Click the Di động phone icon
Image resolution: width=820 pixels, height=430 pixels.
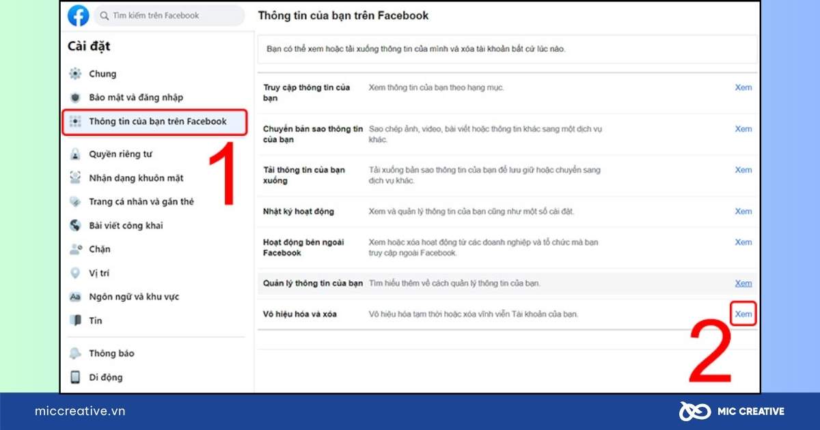tap(75, 377)
